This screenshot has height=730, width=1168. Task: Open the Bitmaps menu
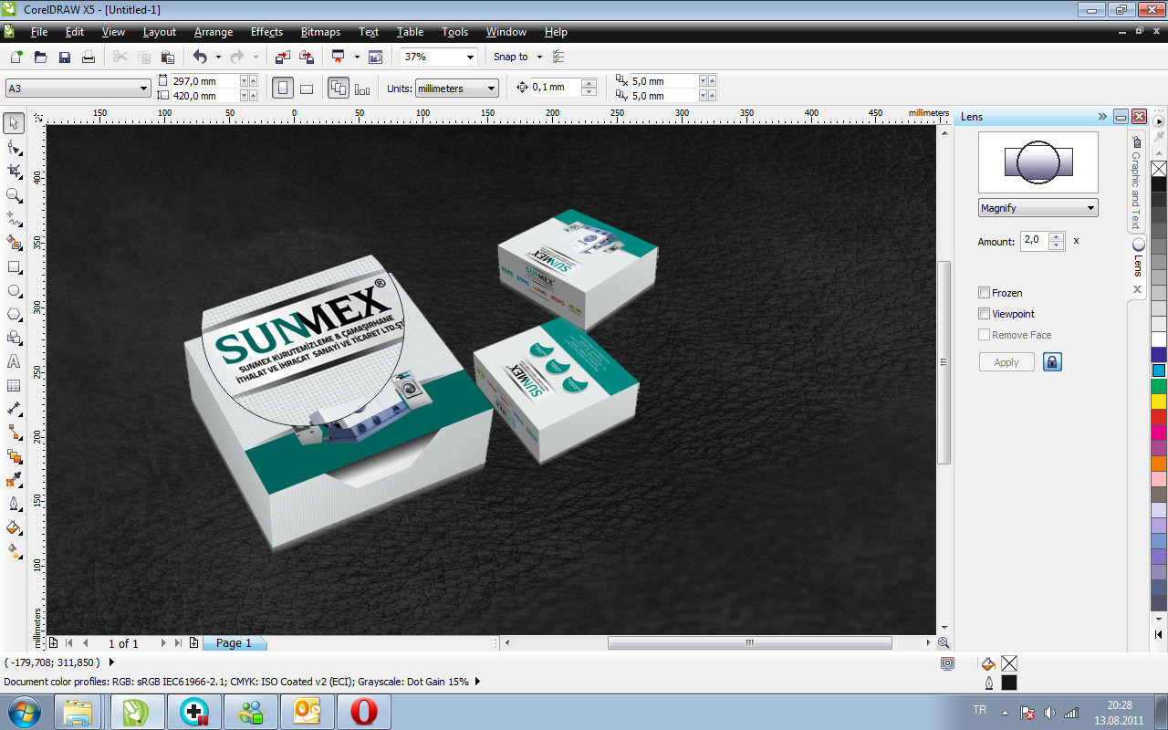(x=320, y=32)
